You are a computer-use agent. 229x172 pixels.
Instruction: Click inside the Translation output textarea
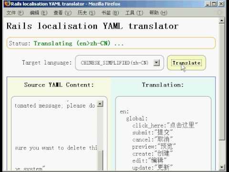pos(163,134)
